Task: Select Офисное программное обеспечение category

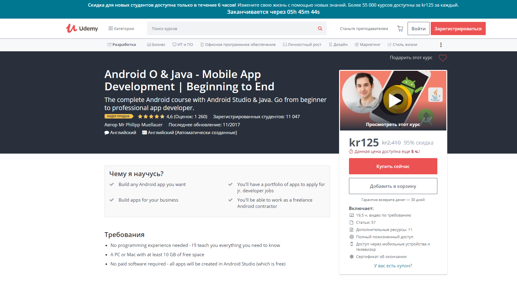Action: (x=238, y=45)
